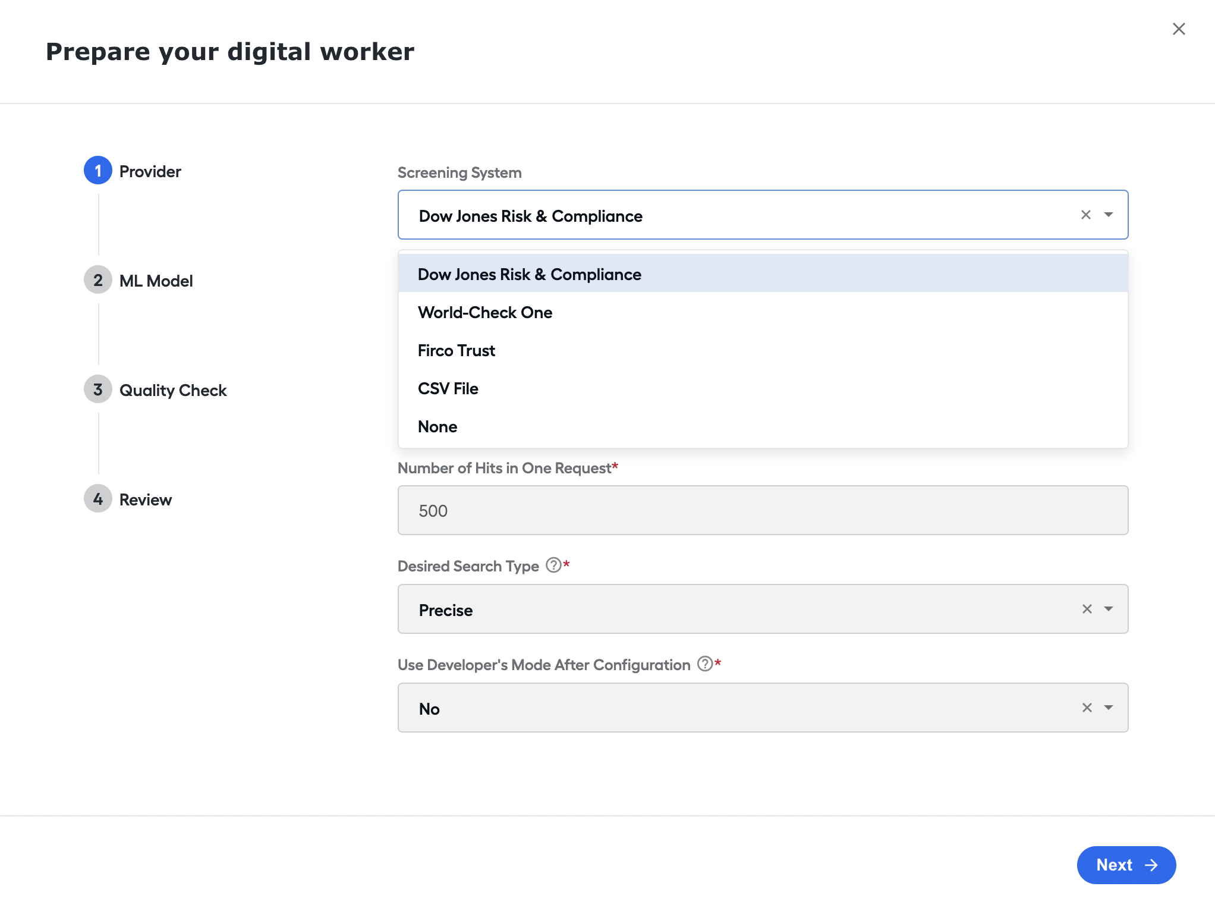Go to step 1 Provider

point(133,171)
